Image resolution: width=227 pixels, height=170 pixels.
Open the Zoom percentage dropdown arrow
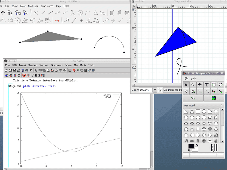coord(155,90)
